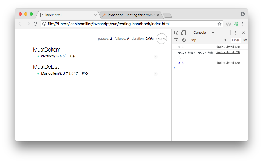Click the circled A extension icon
This screenshot has height=163, width=263.
point(229,24)
